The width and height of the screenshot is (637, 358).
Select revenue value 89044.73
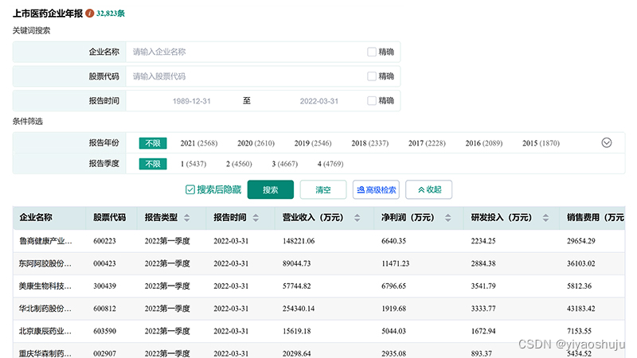(x=296, y=263)
